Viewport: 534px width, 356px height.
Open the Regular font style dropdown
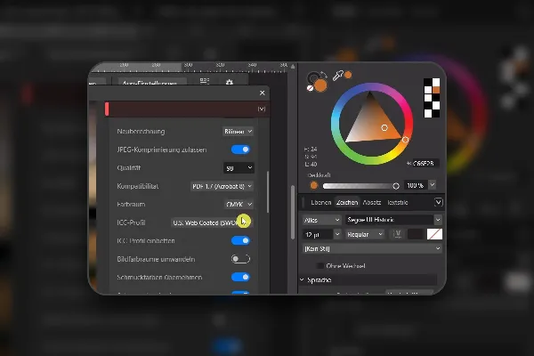365,234
